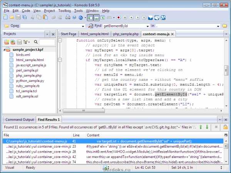Click the Open field text box
This screenshot has height=173, width=231.
click(51, 26)
